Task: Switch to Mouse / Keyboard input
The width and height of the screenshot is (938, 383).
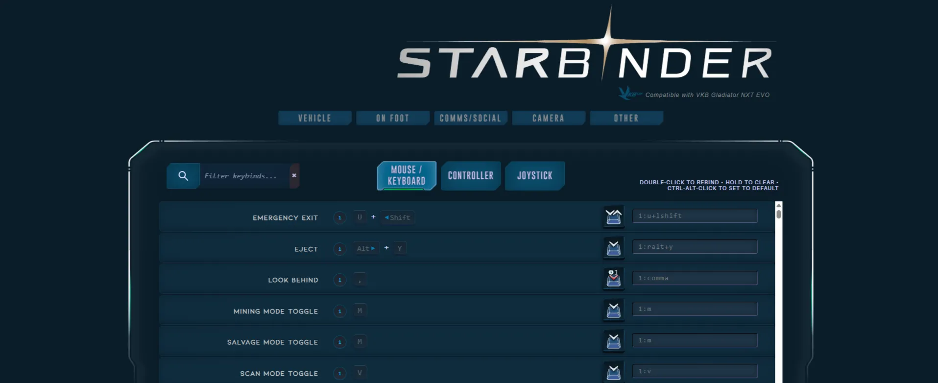Action: click(x=407, y=175)
